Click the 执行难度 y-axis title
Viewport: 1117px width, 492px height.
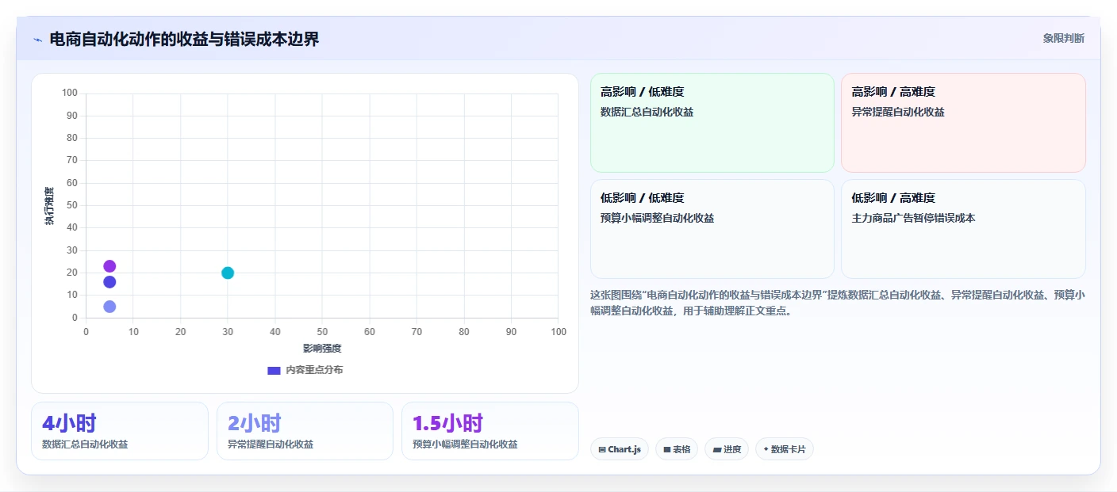click(49, 206)
